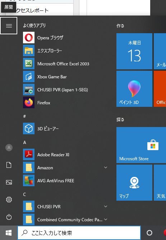Click the 作る tile group title

pos(120,26)
